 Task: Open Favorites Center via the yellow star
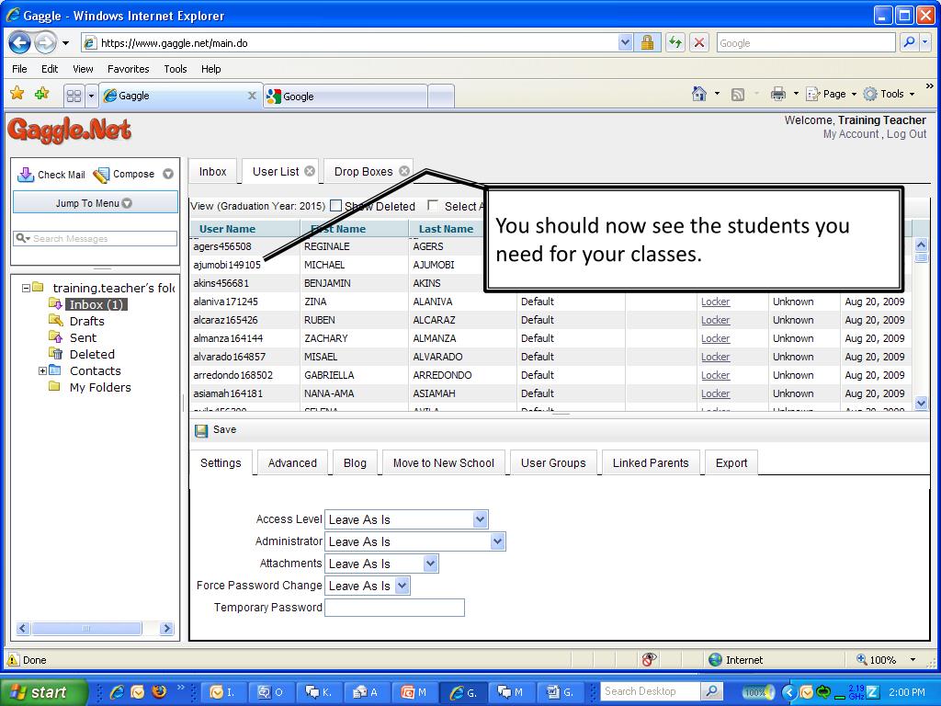tap(17, 94)
